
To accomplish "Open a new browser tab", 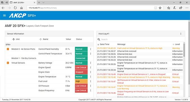I will click(x=39, y=3).
